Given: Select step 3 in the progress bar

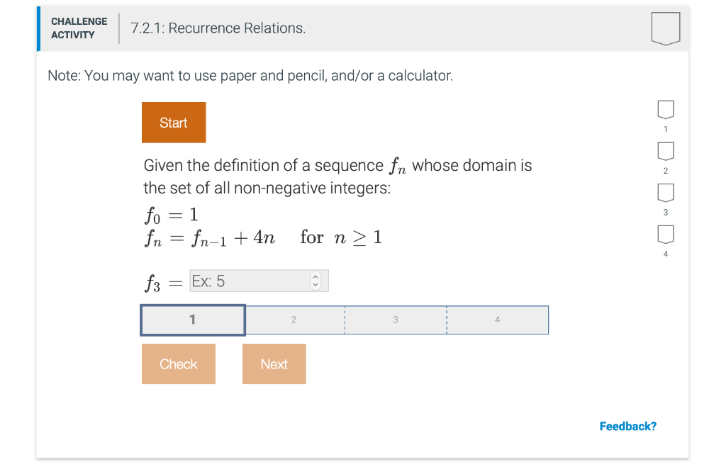Looking at the screenshot, I should click(396, 320).
